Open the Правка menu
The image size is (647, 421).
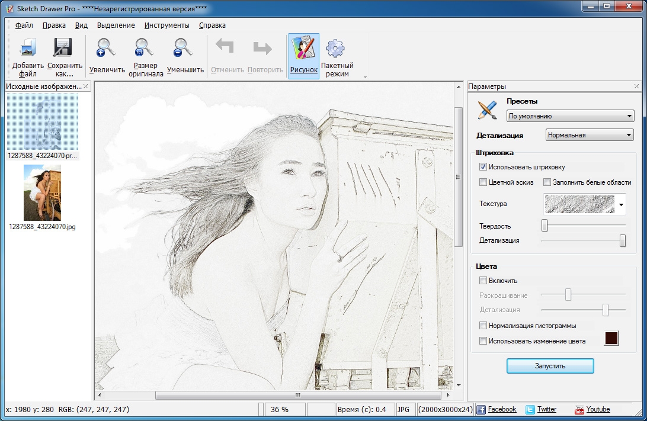pos(54,25)
